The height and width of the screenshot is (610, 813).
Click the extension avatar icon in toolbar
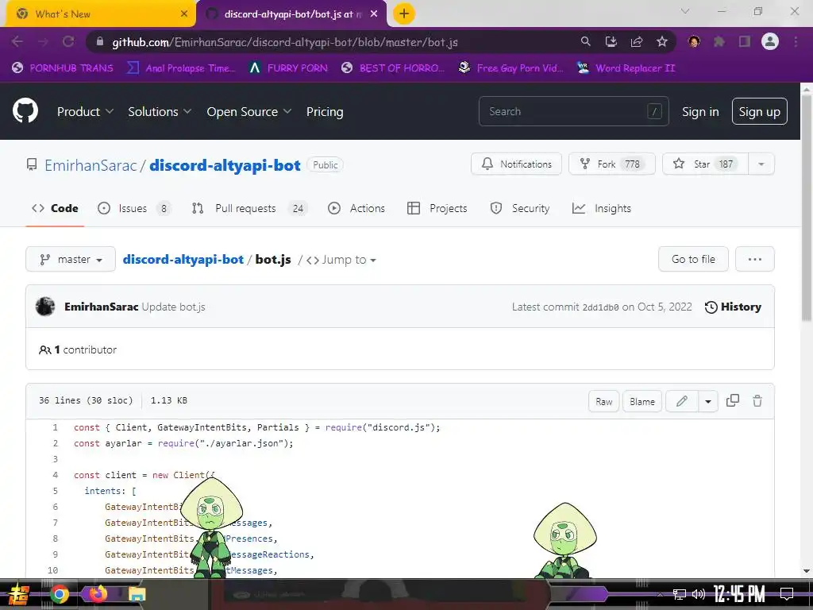click(694, 41)
